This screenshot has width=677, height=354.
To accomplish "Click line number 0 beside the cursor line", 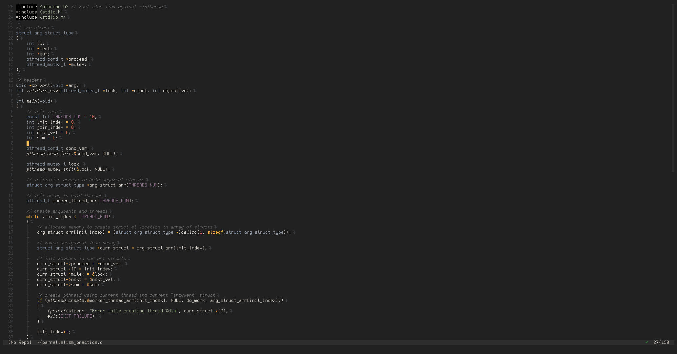I will click(x=12, y=143).
